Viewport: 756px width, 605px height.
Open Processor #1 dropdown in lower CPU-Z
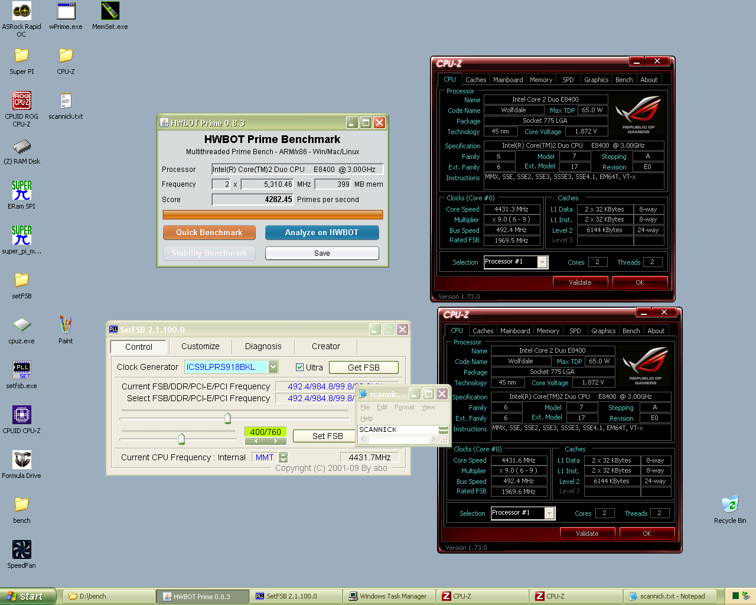[549, 513]
